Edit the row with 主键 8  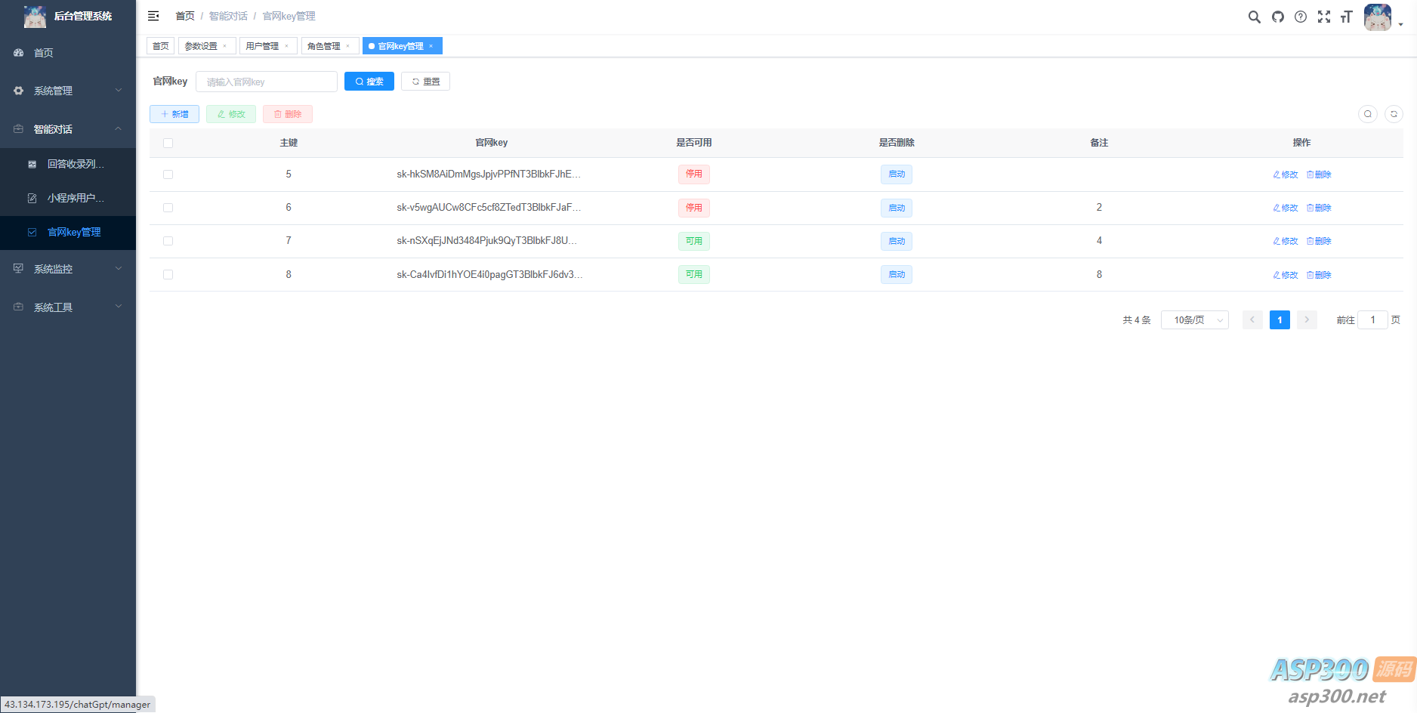(x=1286, y=275)
